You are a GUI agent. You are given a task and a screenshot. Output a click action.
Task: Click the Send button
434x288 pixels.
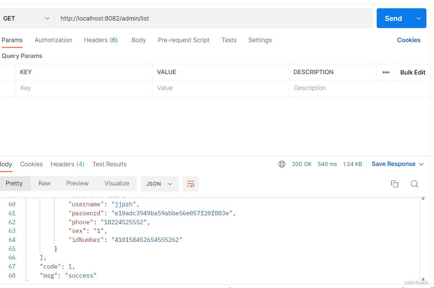393,18
